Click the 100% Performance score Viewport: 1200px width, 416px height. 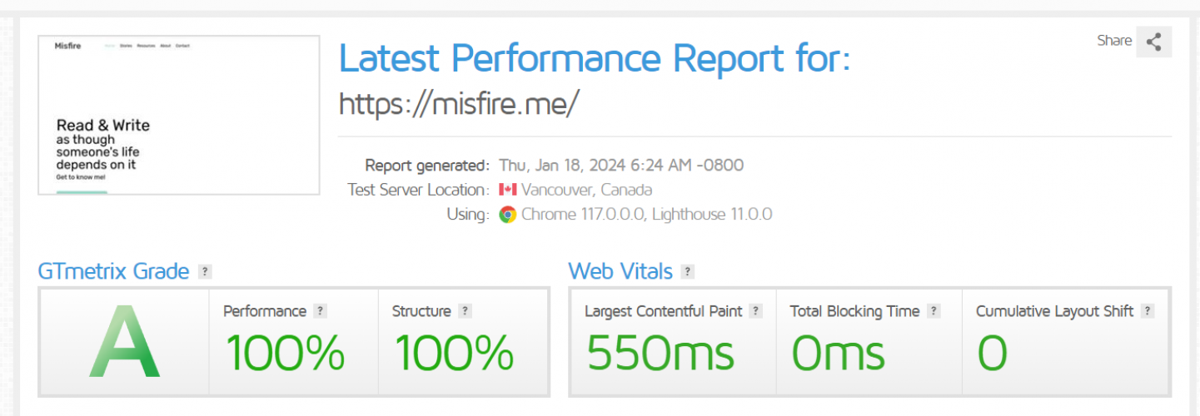click(x=285, y=353)
